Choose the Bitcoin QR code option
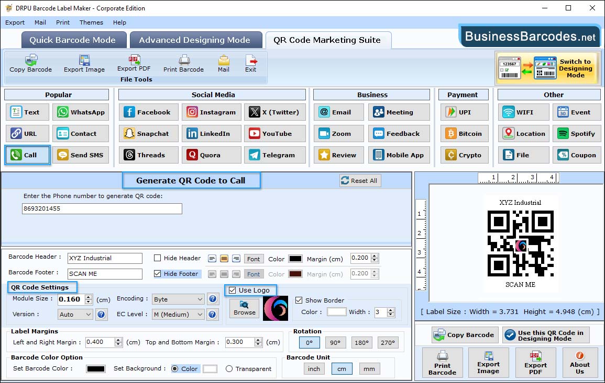 pyautogui.click(x=465, y=134)
